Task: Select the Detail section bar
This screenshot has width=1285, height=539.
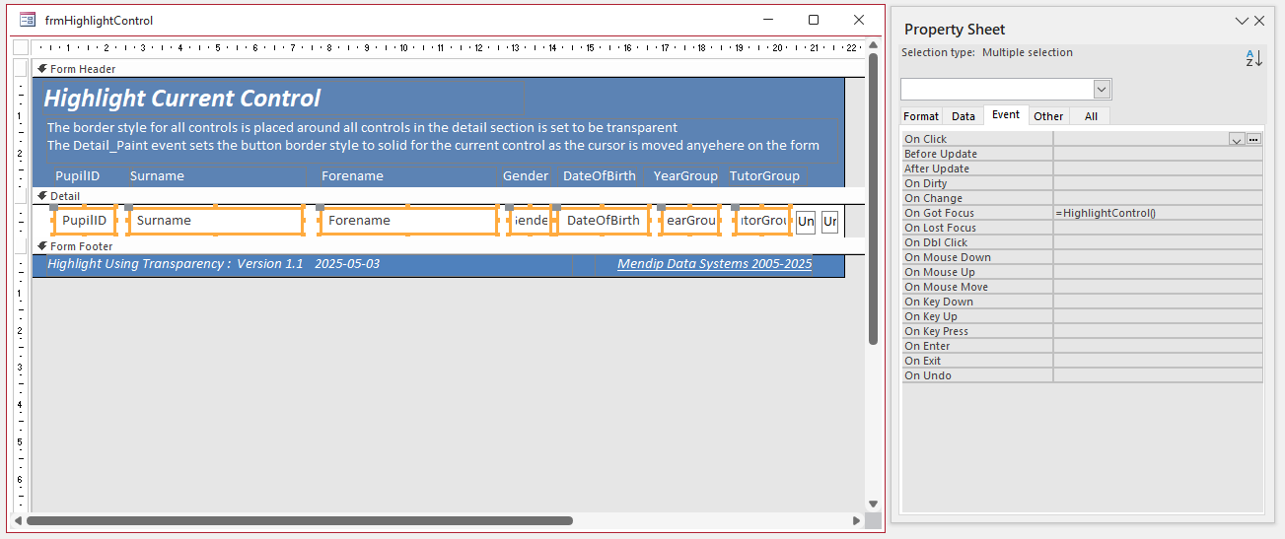Action: coord(448,196)
